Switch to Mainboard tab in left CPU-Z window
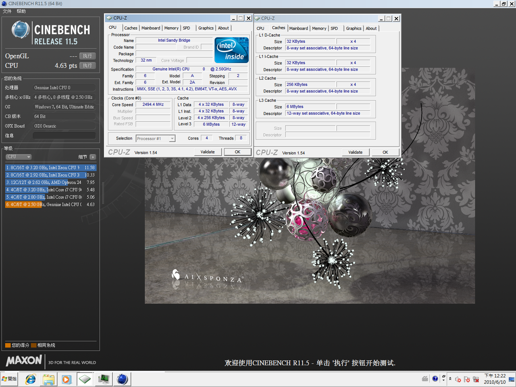This screenshot has width=516, height=387. point(151,28)
